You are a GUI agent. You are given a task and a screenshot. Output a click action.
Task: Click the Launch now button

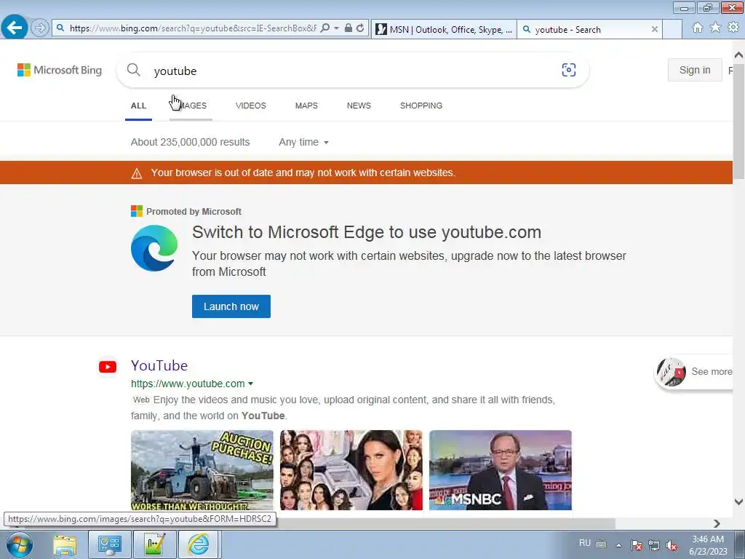[231, 306]
